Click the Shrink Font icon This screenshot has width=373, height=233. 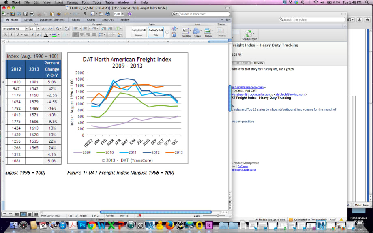[50, 28]
